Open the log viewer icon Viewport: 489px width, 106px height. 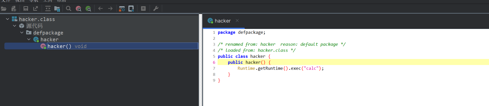click(143, 9)
